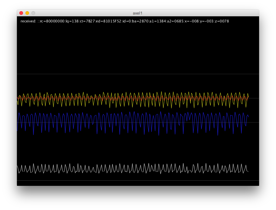
Task: Select the z=0078 accelerometer value
Action: (222, 21)
